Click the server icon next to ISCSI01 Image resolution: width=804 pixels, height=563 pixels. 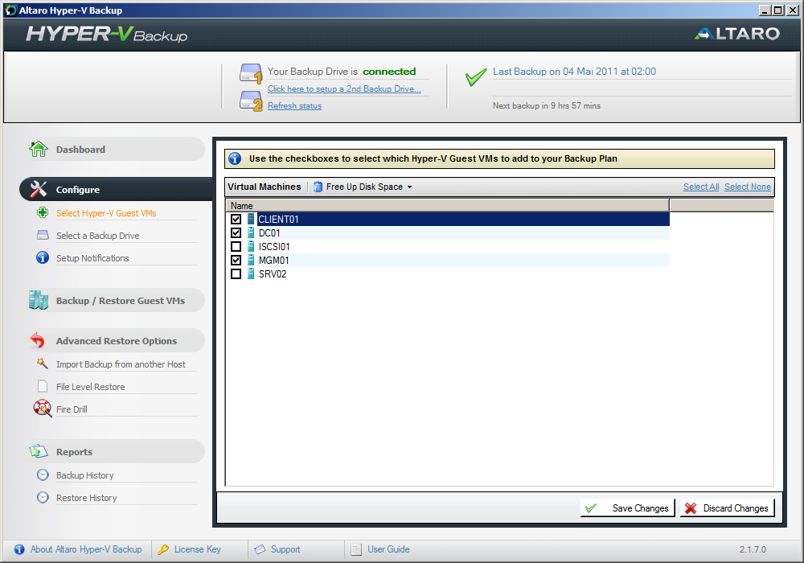pos(251,247)
